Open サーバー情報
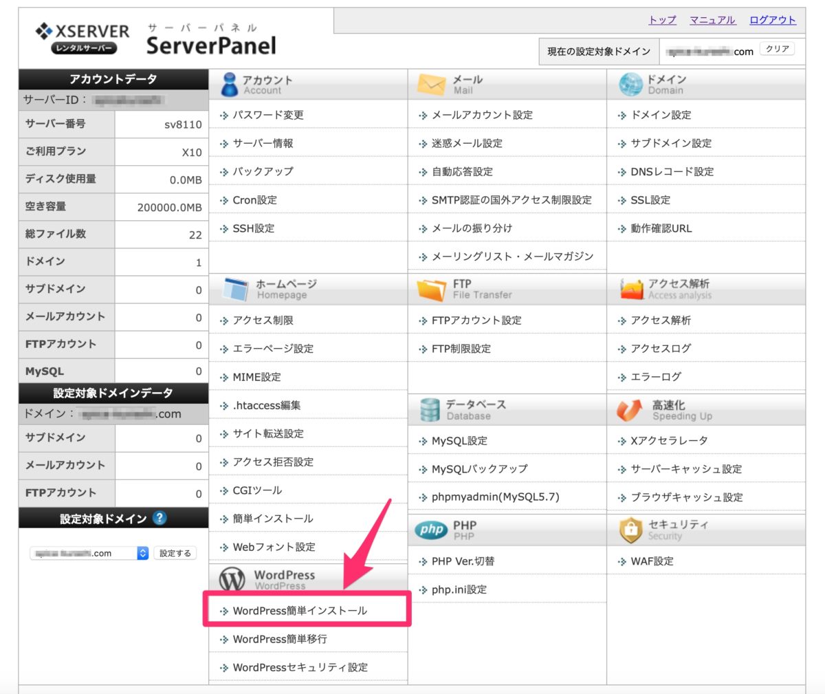 [263, 143]
